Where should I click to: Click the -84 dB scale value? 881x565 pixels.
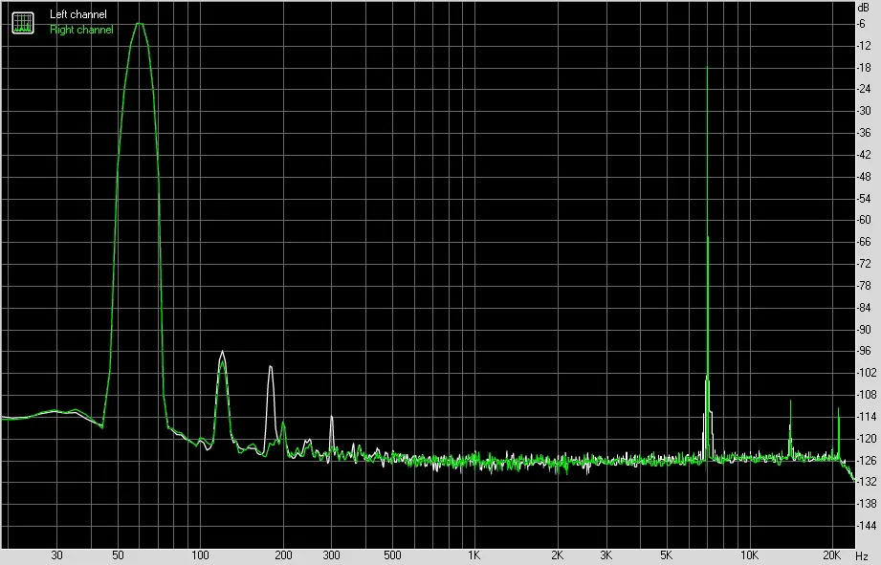[x=864, y=308]
